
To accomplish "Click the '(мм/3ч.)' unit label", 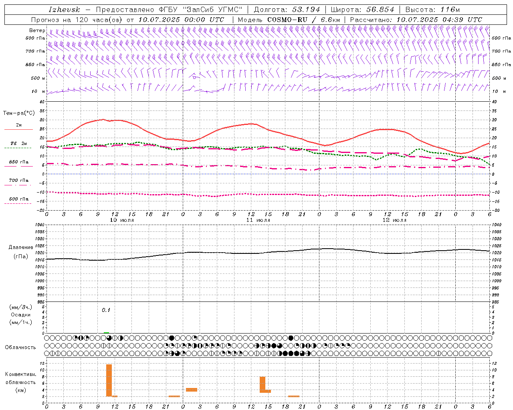I will (21, 307).
